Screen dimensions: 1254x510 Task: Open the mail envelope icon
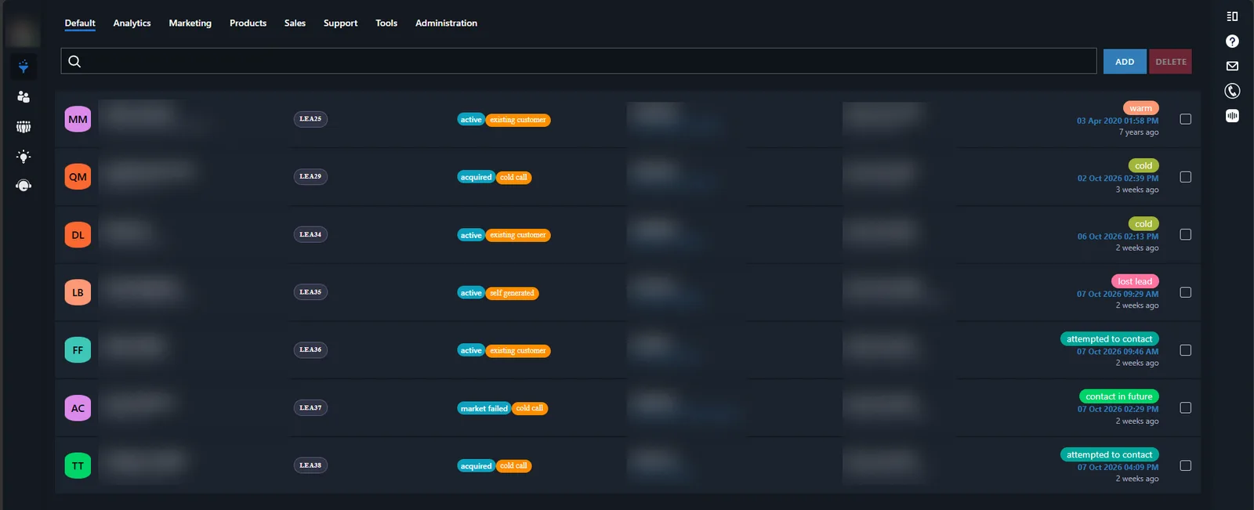click(1232, 66)
